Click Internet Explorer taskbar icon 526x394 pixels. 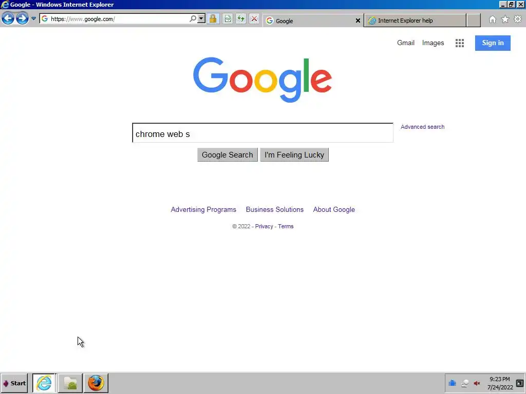pos(44,383)
